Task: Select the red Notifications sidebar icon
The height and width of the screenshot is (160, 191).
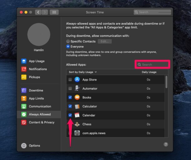Action: click(24, 69)
